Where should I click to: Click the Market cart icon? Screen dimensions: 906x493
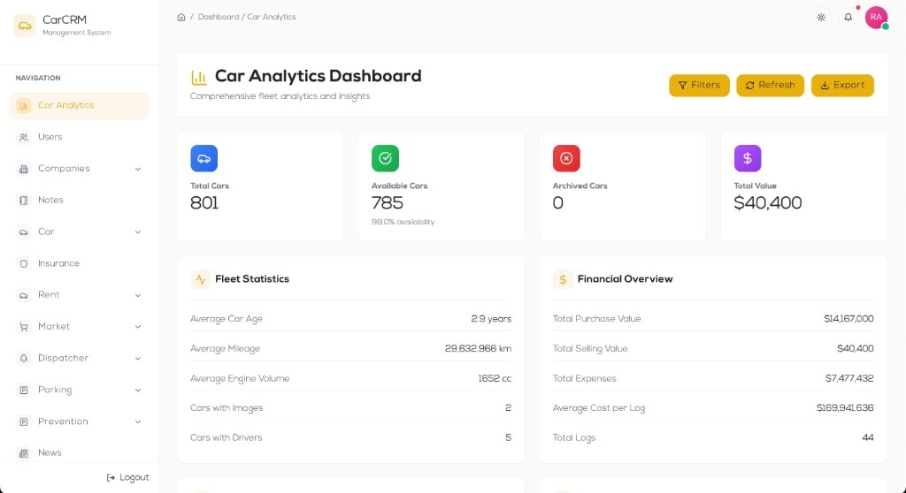(x=24, y=327)
